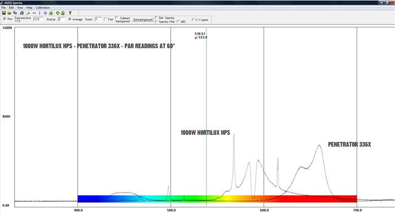Select the vertical zoom arrows icon
This screenshot has width=395, height=214.
39,13
